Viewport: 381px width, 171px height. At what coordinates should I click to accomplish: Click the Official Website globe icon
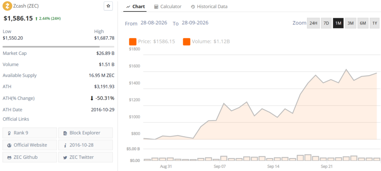click(x=9, y=145)
